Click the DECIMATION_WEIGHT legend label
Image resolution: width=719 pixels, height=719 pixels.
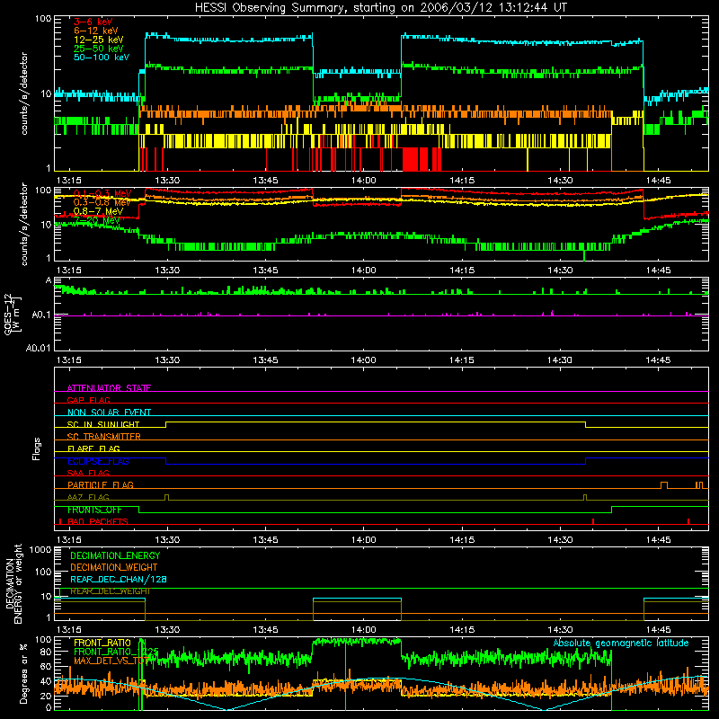click(x=114, y=567)
